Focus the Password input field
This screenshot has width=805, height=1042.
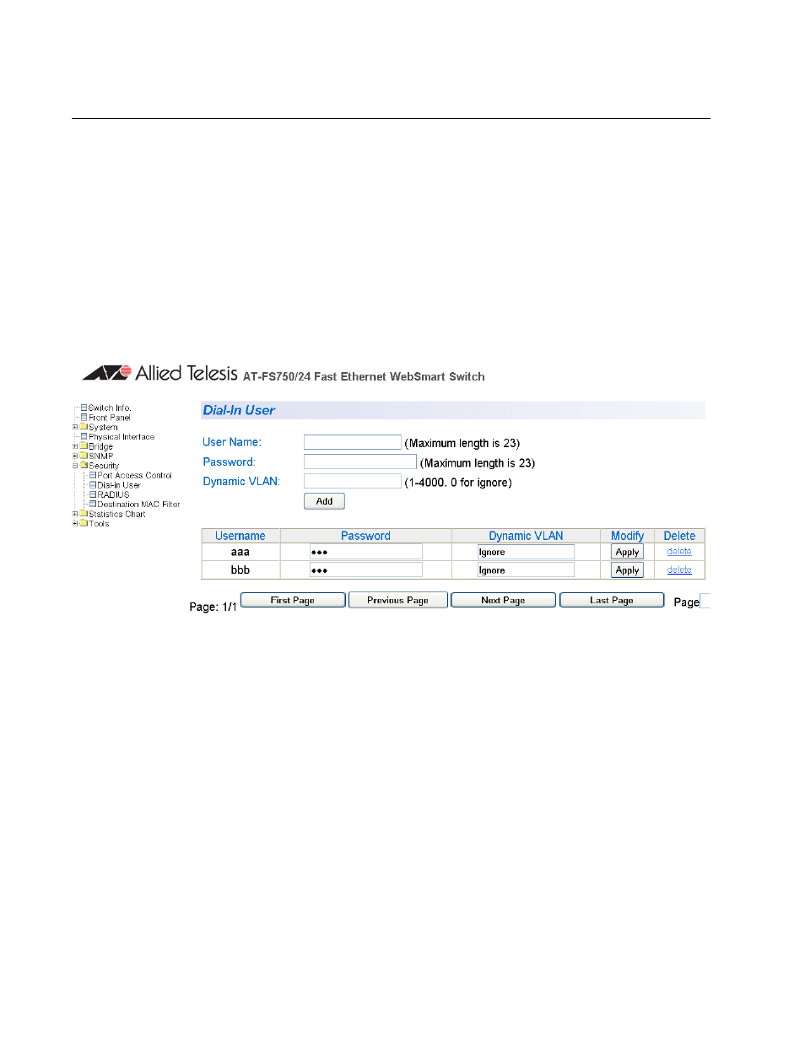tap(360, 462)
